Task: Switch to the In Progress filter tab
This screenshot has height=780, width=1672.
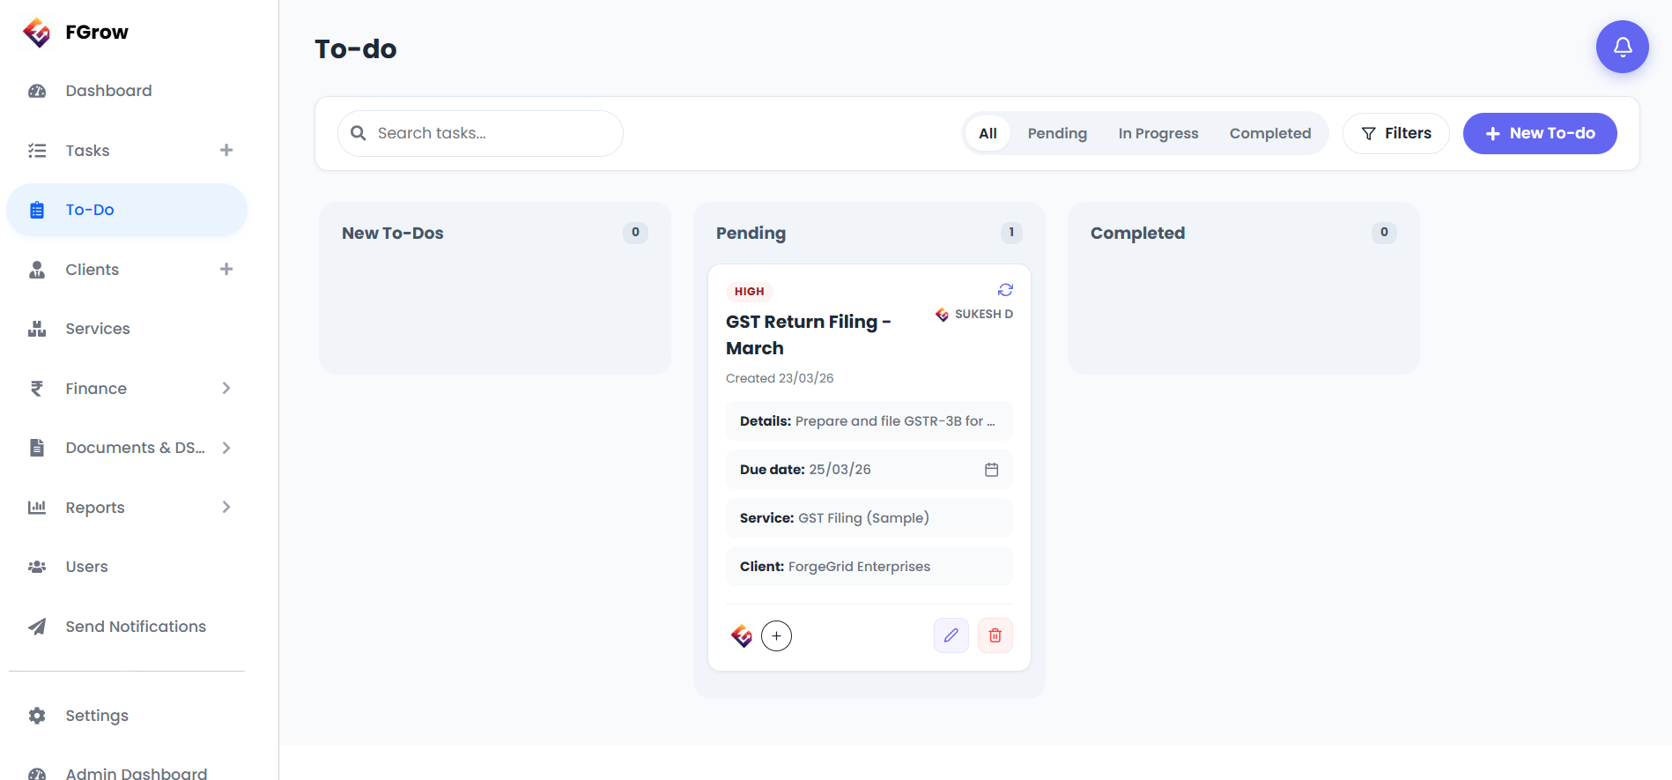Action: 1158,133
